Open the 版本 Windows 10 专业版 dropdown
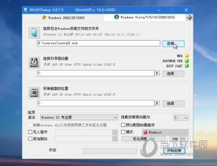Screen dimensions: 217x166 pyautogui.click(x=79, y=117)
